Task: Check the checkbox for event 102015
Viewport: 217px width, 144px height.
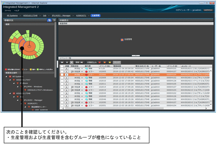Action: click(62, 90)
